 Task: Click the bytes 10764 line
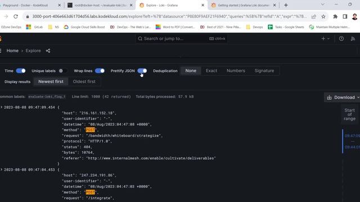click(x=78, y=153)
